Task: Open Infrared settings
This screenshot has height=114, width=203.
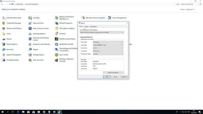Action: click(60, 34)
